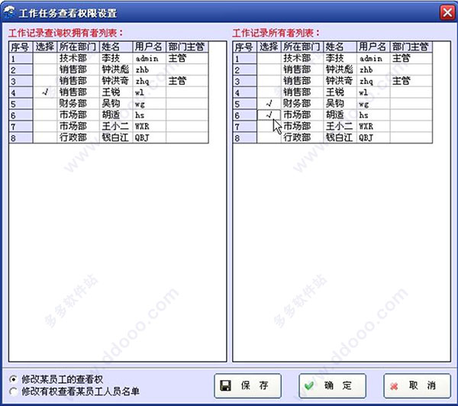Select 王锐 in the right table
This screenshot has height=406, width=458.
(x=340, y=92)
